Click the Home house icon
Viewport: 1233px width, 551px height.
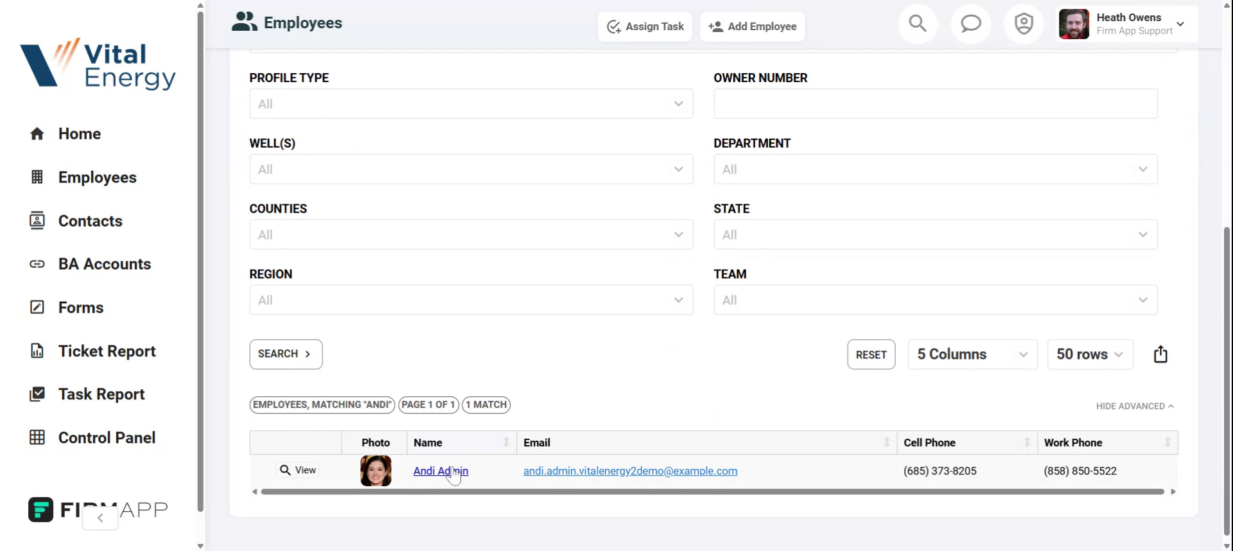coord(37,134)
